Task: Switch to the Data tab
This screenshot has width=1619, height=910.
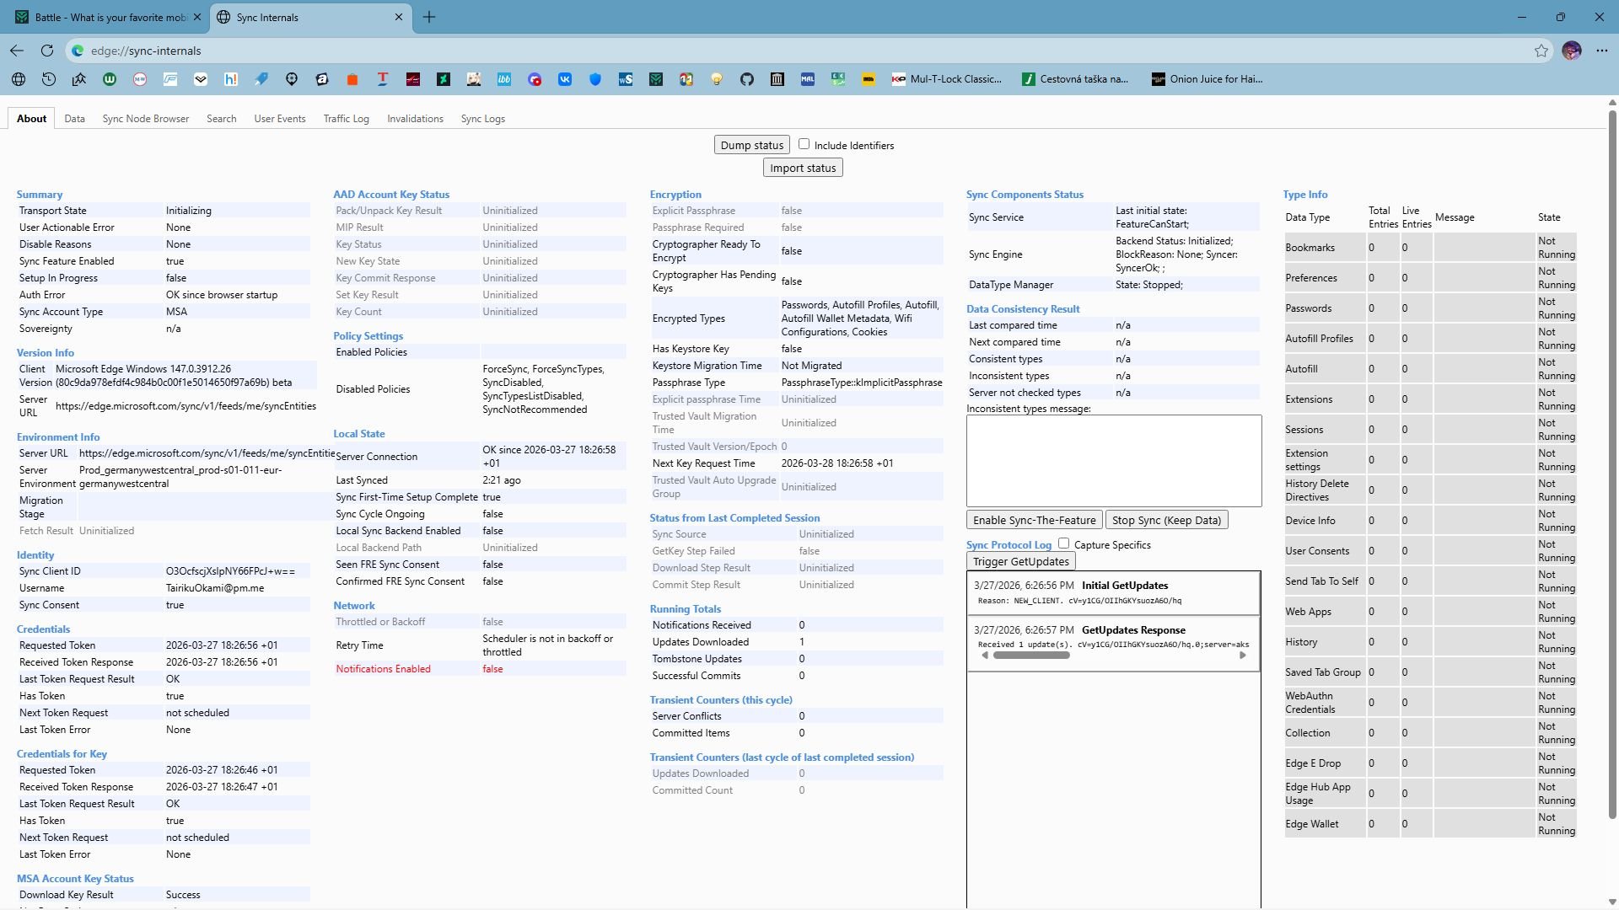Action: (x=74, y=119)
